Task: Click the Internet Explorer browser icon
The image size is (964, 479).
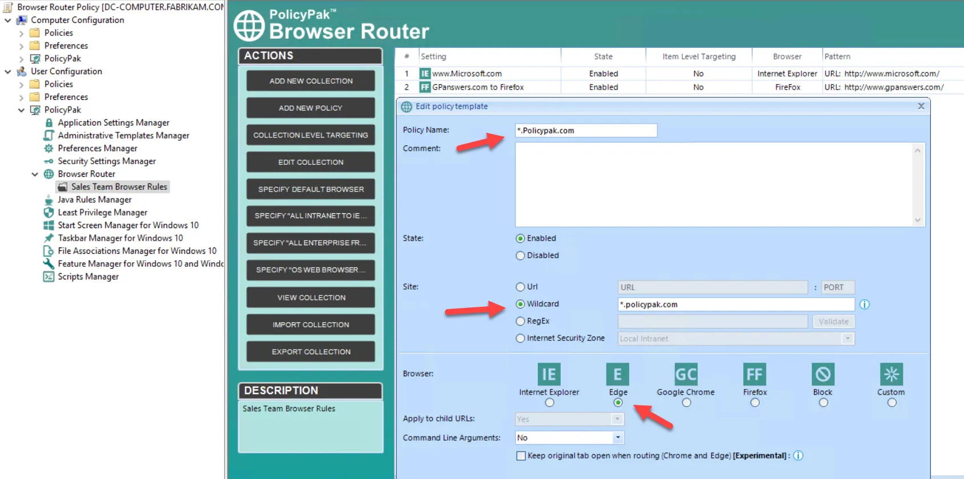Action: tap(549, 375)
